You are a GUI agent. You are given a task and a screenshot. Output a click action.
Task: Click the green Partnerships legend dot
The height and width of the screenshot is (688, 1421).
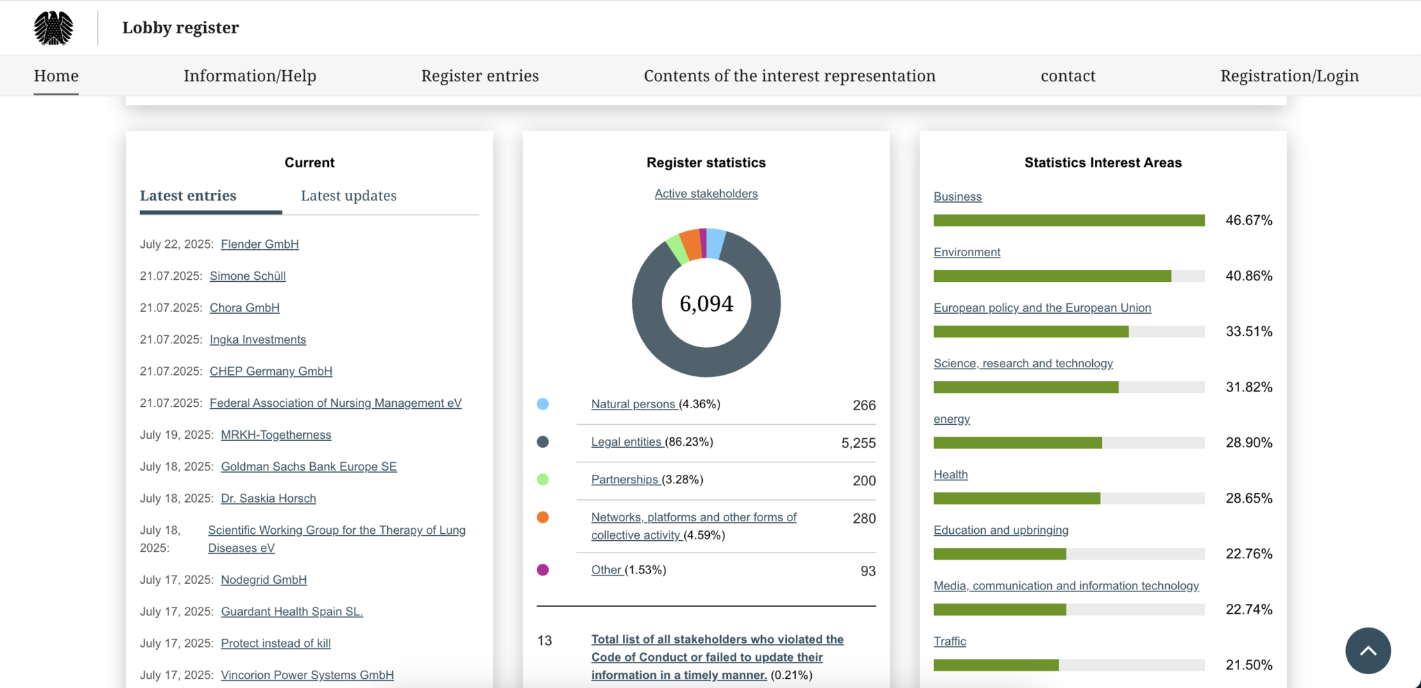click(543, 479)
